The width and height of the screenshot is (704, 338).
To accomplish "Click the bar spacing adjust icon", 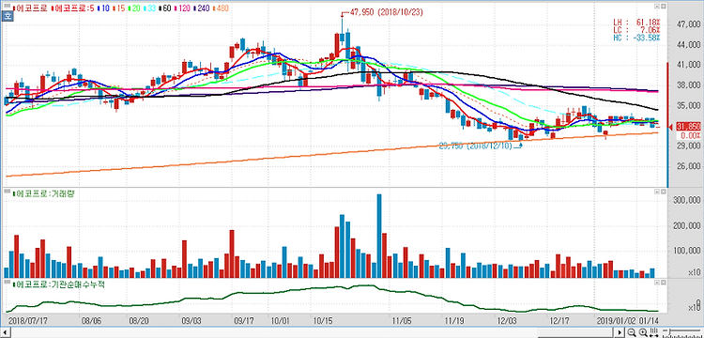I will click(654, 332).
